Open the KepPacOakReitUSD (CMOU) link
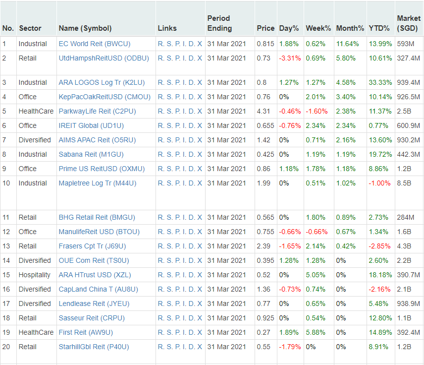This screenshot has height=365, width=424. pyautogui.click(x=105, y=97)
